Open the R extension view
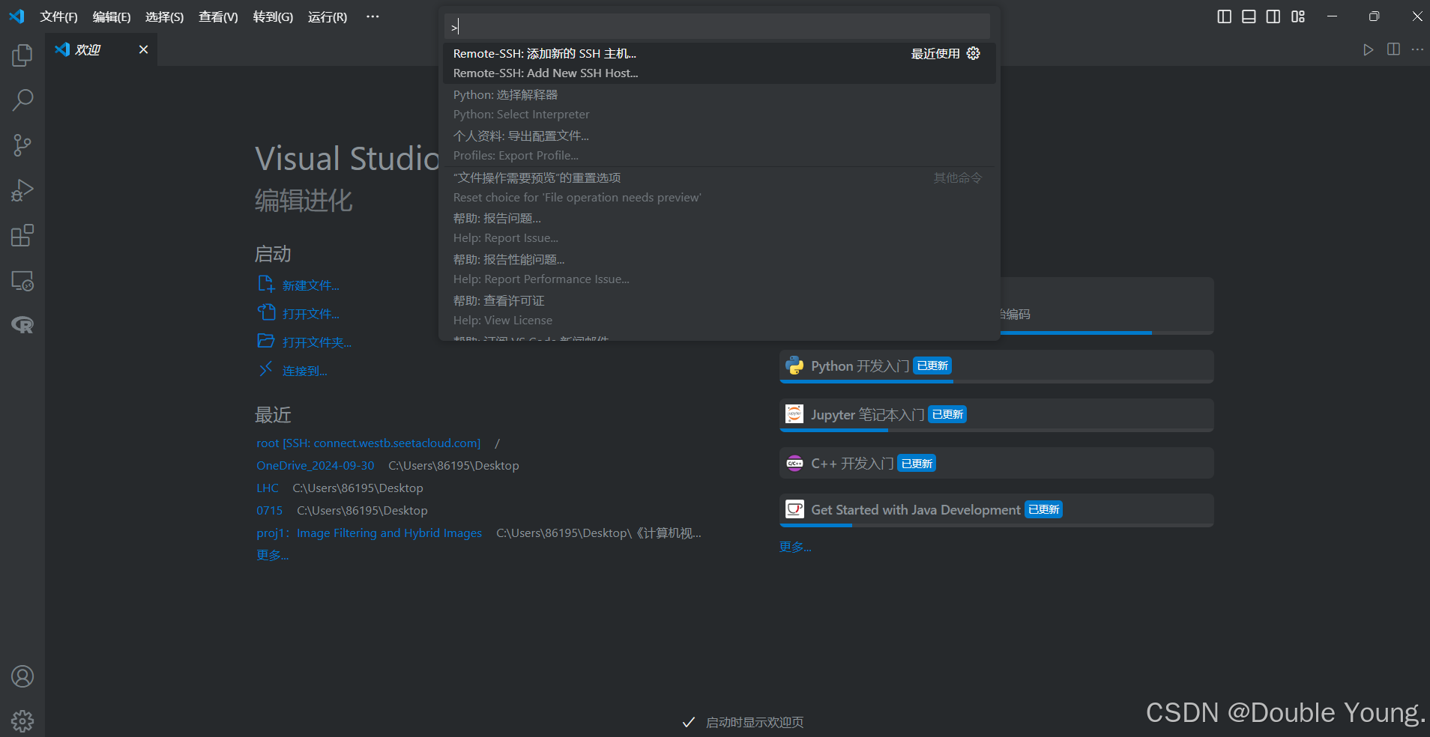This screenshot has width=1430, height=737. pos(22,325)
